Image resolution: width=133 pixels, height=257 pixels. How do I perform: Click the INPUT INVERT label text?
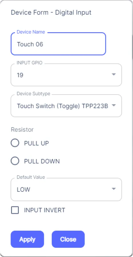pos(45,210)
